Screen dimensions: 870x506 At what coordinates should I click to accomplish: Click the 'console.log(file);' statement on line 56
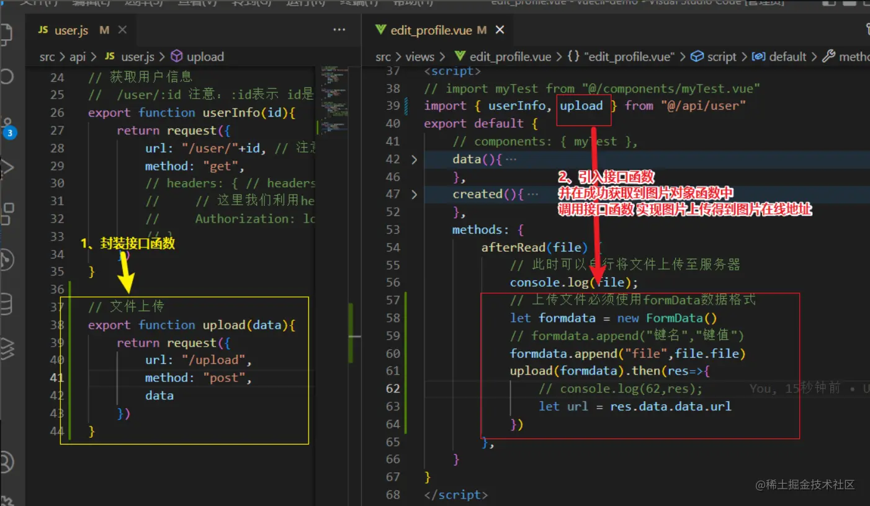tap(574, 283)
